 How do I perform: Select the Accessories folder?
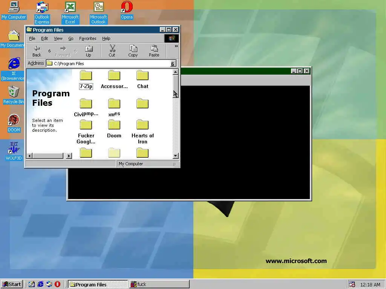[x=114, y=80]
